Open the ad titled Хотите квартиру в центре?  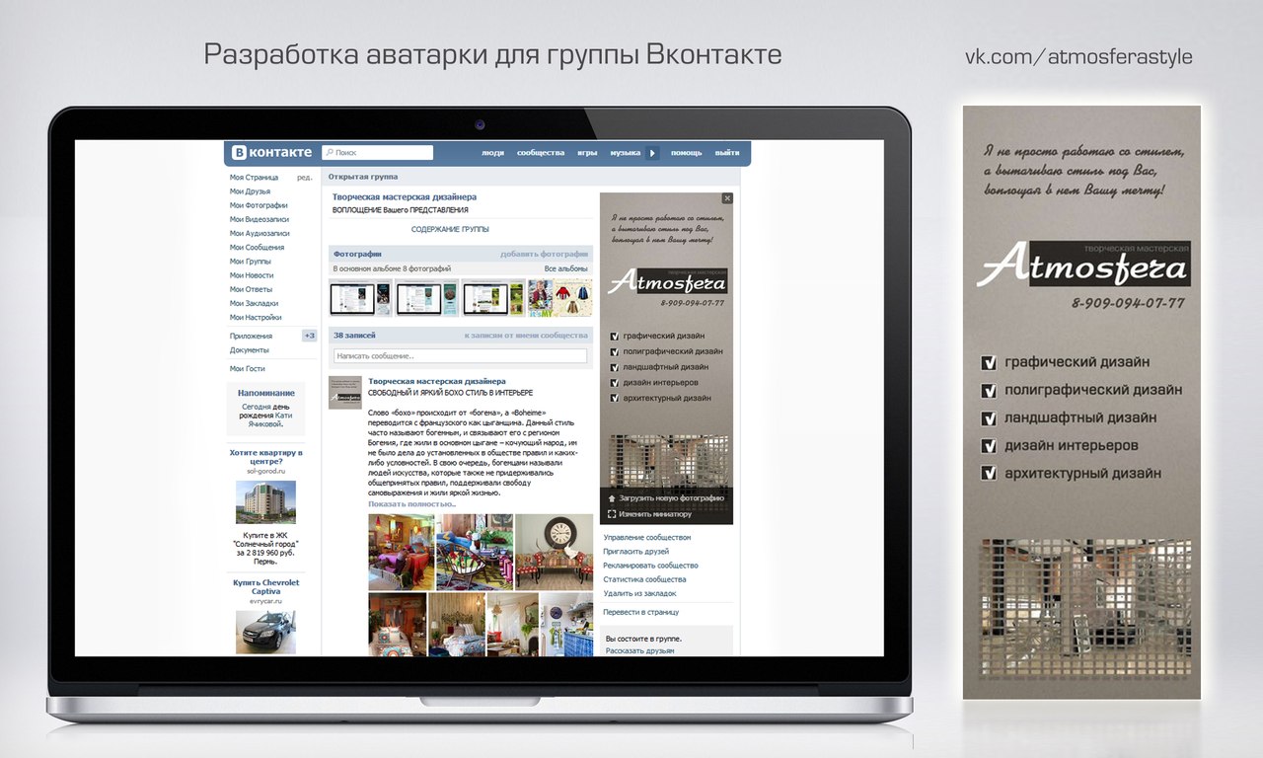pos(265,457)
